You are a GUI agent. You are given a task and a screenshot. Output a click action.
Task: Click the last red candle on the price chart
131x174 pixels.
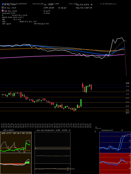(x=91, y=87)
